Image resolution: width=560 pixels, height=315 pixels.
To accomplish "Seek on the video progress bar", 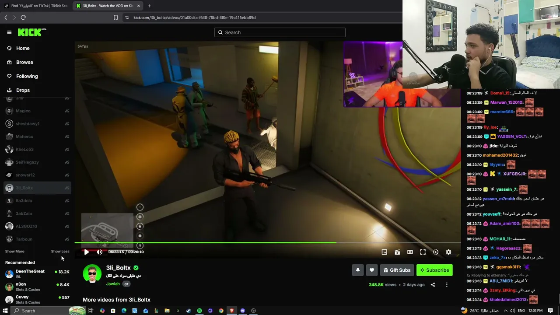I will click(267, 242).
